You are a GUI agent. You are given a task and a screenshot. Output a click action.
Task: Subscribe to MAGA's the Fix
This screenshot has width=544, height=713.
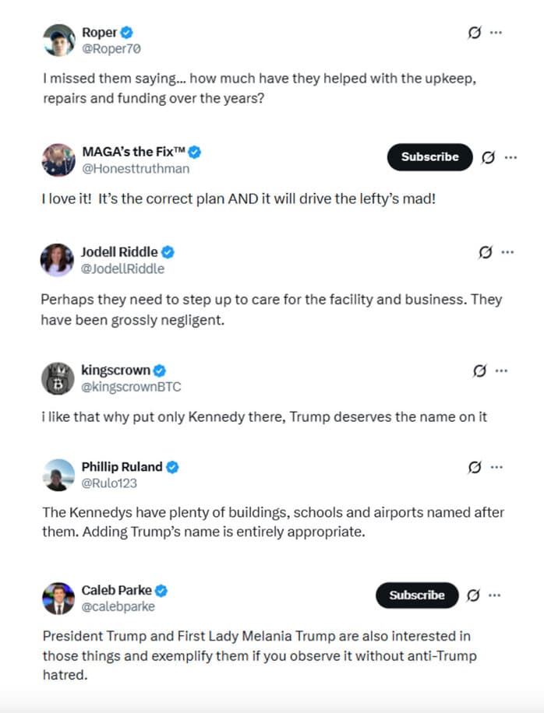tap(429, 157)
